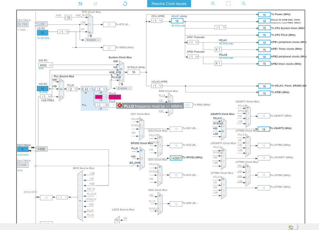The image size is (319, 230).
Task: Open the APB2 Prescaler dropdown
Action: [x=193, y=57]
